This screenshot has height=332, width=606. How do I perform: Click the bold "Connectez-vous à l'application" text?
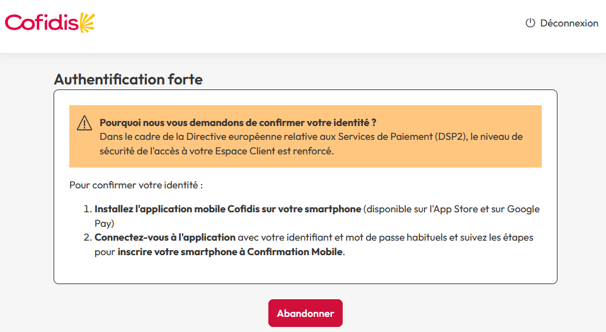click(165, 238)
